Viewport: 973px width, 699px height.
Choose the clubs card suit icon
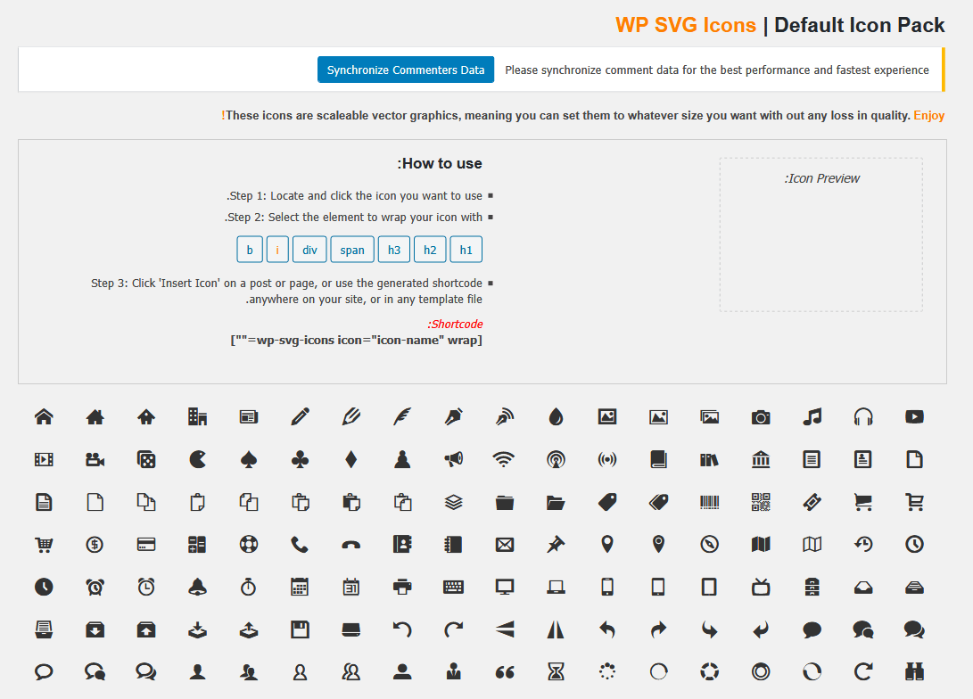click(x=300, y=459)
